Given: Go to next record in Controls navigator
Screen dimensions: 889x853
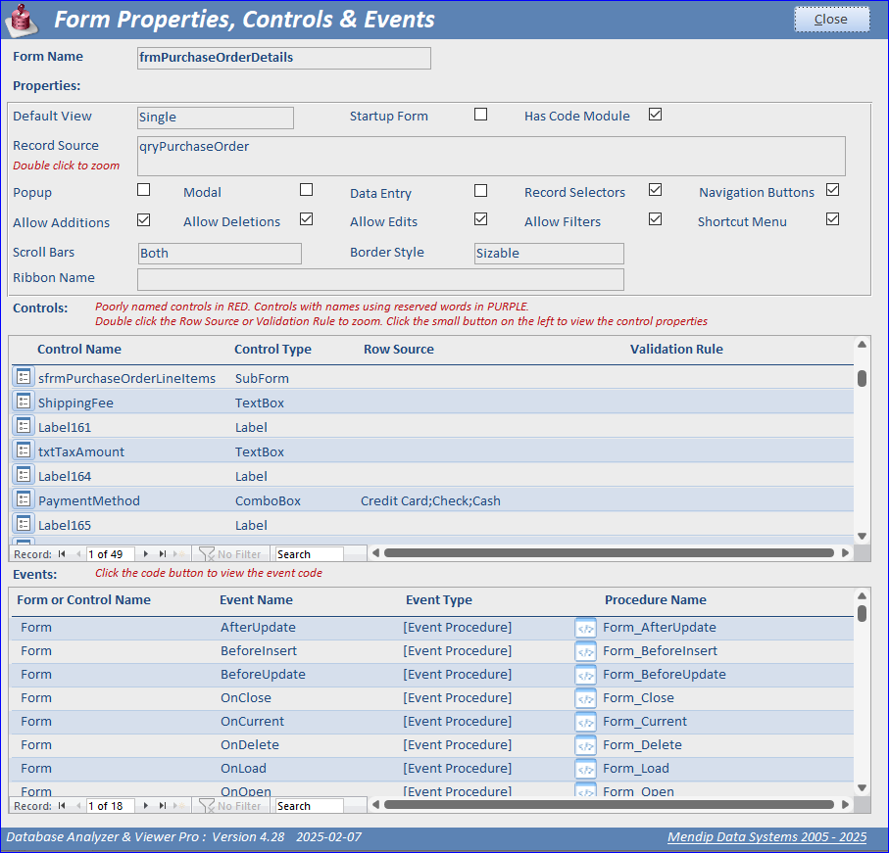Looking at the screenshot, I should tap(146, 554).
